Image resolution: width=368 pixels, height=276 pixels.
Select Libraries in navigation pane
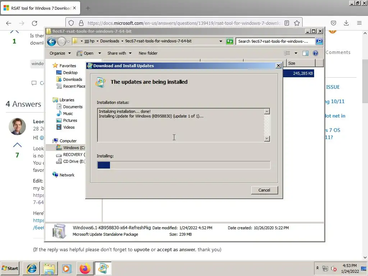64,100
